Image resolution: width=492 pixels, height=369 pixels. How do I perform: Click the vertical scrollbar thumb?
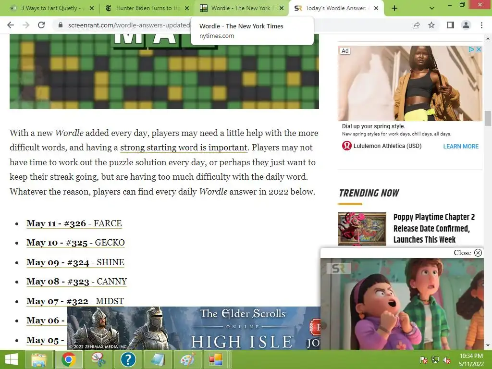(x=488, y=119)
